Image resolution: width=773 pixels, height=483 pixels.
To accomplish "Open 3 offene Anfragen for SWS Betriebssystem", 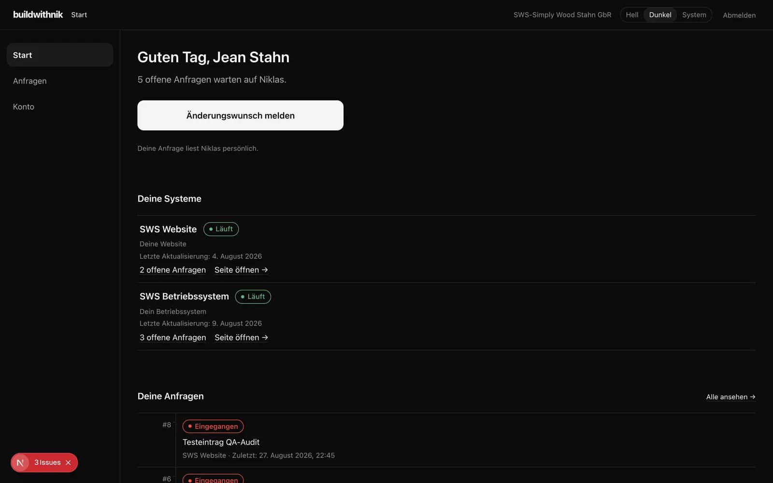I will (x=172, y=338).
